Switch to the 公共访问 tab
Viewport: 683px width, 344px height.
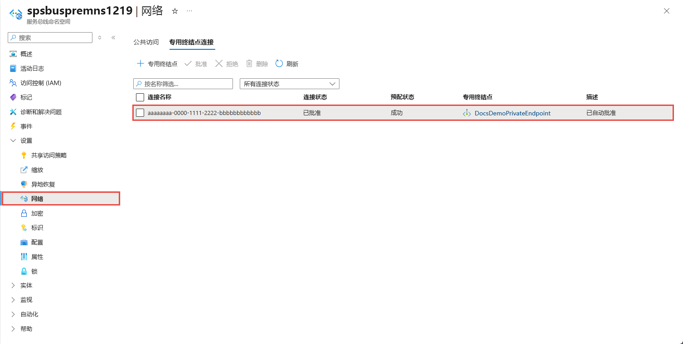click(x=146, y=42)
